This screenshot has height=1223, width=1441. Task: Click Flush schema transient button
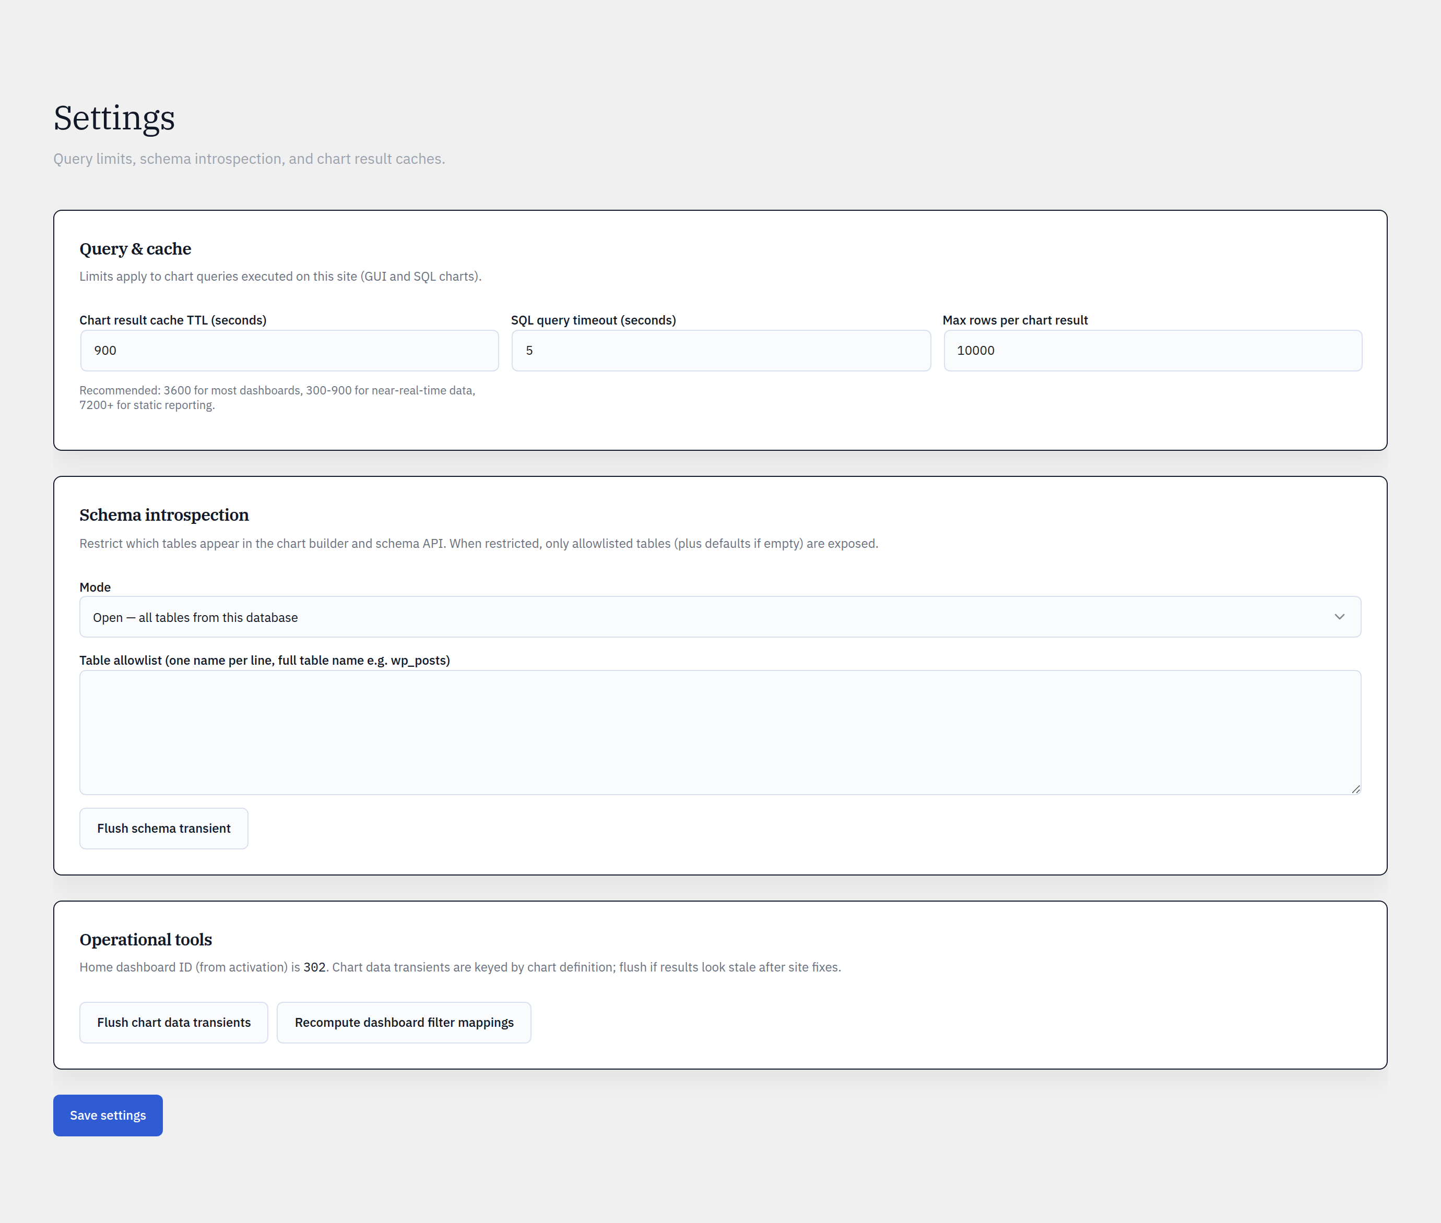pos(164,829)
